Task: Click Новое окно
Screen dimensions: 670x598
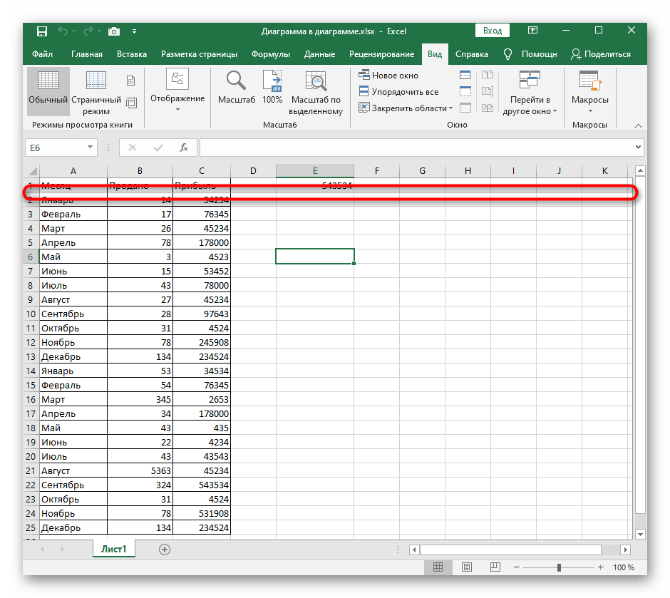Action: click(x=388, y=75)
